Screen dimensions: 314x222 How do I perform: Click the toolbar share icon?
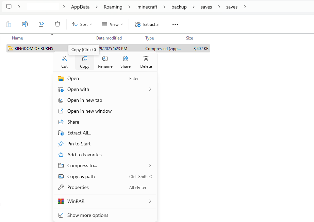tap(41, 24)
